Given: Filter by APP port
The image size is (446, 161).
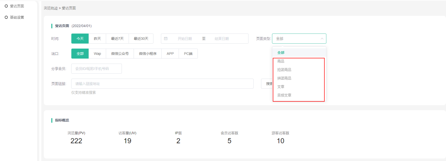Looking at the screenshot, I should pos(170,54).
